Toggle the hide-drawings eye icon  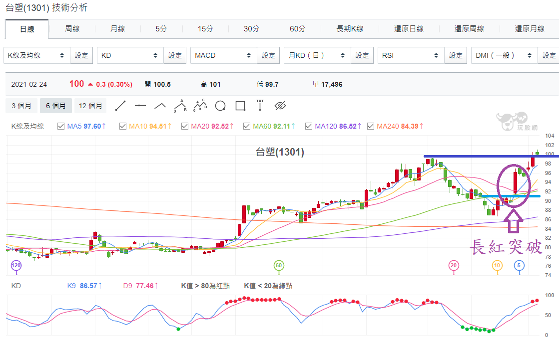pos(280,106)
